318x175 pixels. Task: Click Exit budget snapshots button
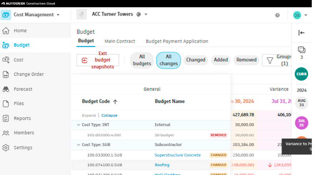click(98, 60)
